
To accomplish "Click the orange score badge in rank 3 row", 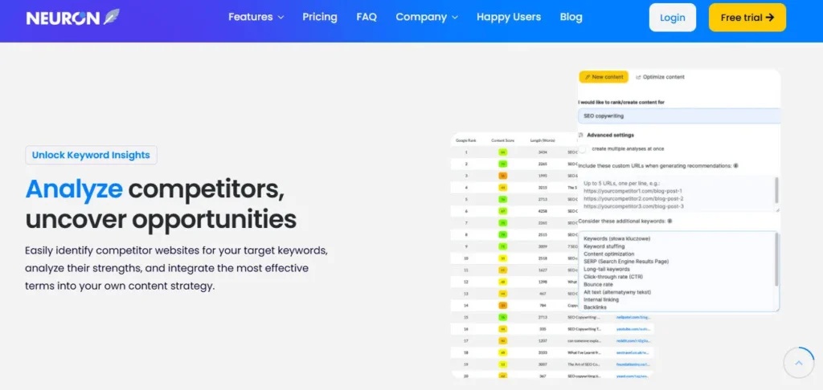I will point(503,176).
